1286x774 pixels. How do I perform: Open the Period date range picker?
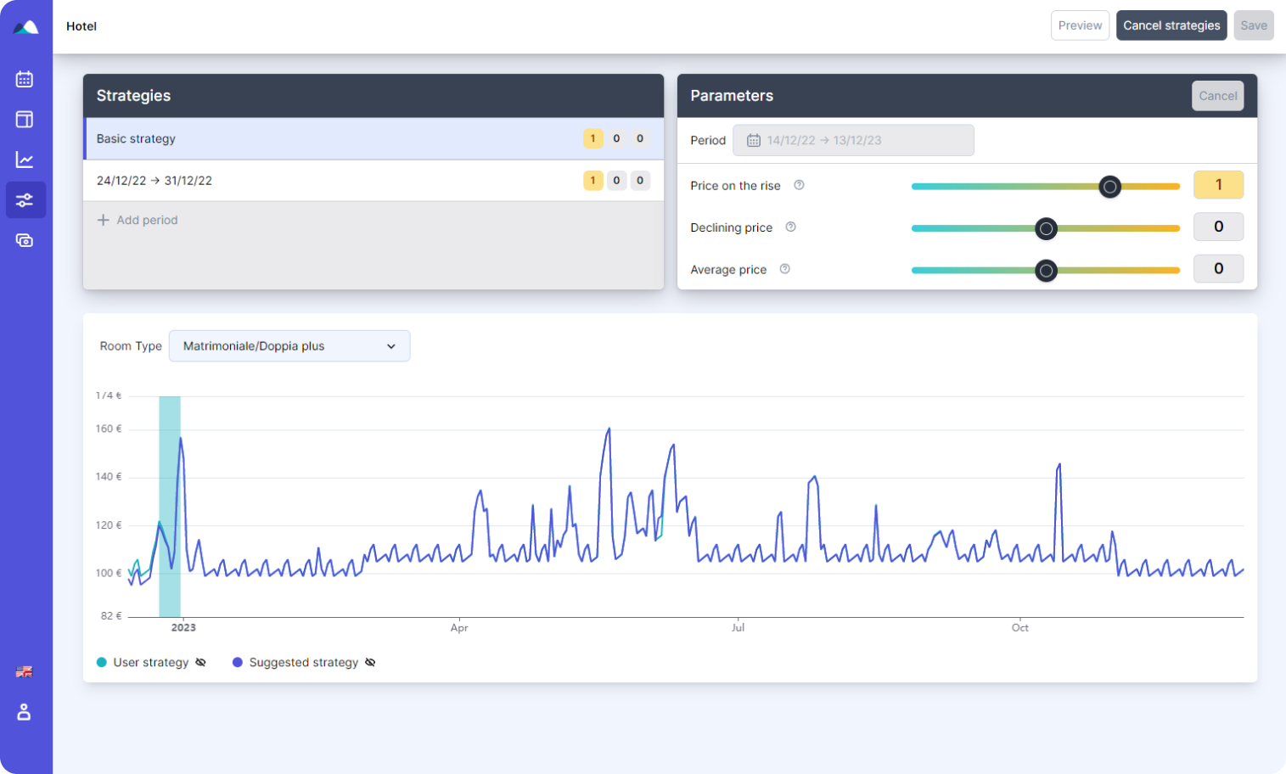853,140
